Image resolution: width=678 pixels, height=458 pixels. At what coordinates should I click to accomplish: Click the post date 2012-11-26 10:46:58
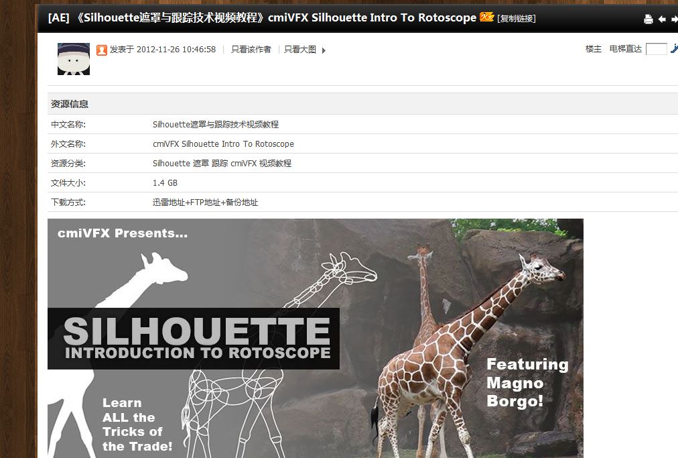(x=176, y=50)
